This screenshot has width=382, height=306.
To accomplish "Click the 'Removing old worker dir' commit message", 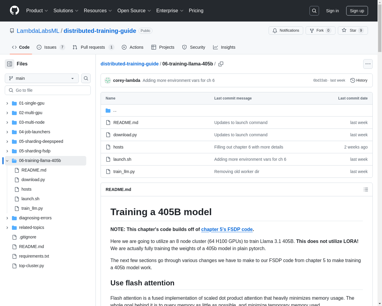I will pyautogui.click(x=237, y=172).
